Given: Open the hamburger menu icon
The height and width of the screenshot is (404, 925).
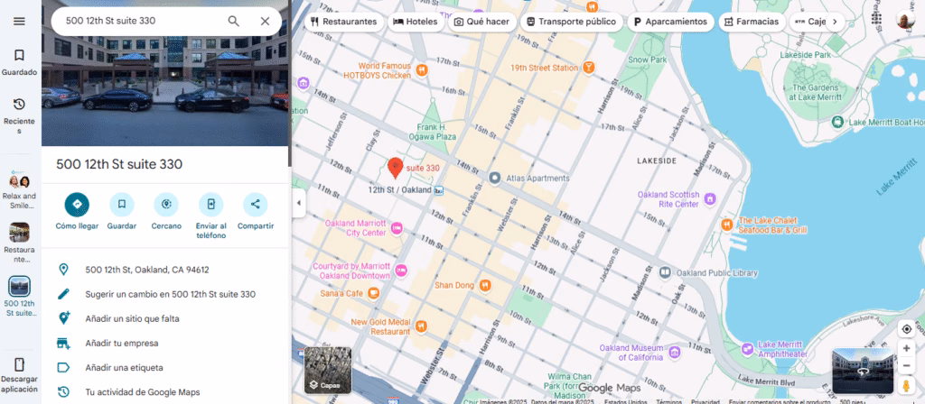Looking at the screenshot, I should pyautogui.click(x=19, y=21).
